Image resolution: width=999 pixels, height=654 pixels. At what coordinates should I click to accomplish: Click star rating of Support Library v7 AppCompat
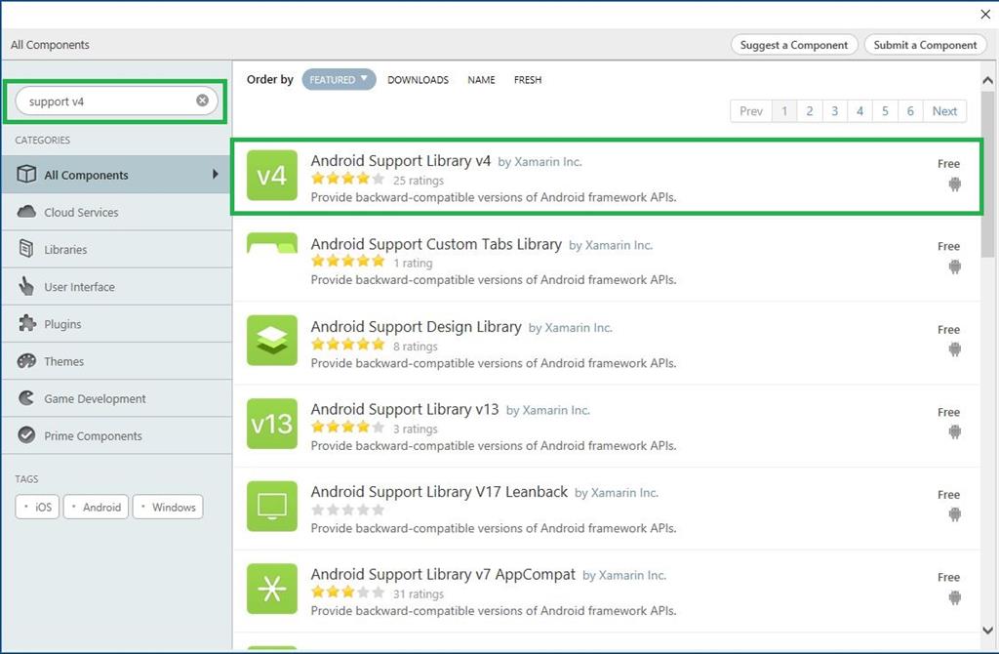(x=348, y=593)
